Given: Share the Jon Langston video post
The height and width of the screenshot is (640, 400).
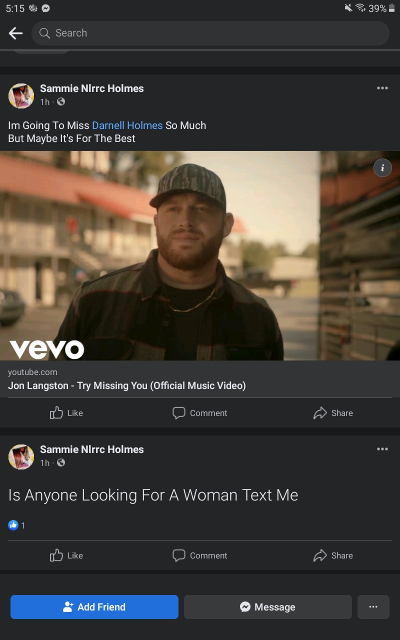Looking at the screenshot, I should (x=333, y=413).
